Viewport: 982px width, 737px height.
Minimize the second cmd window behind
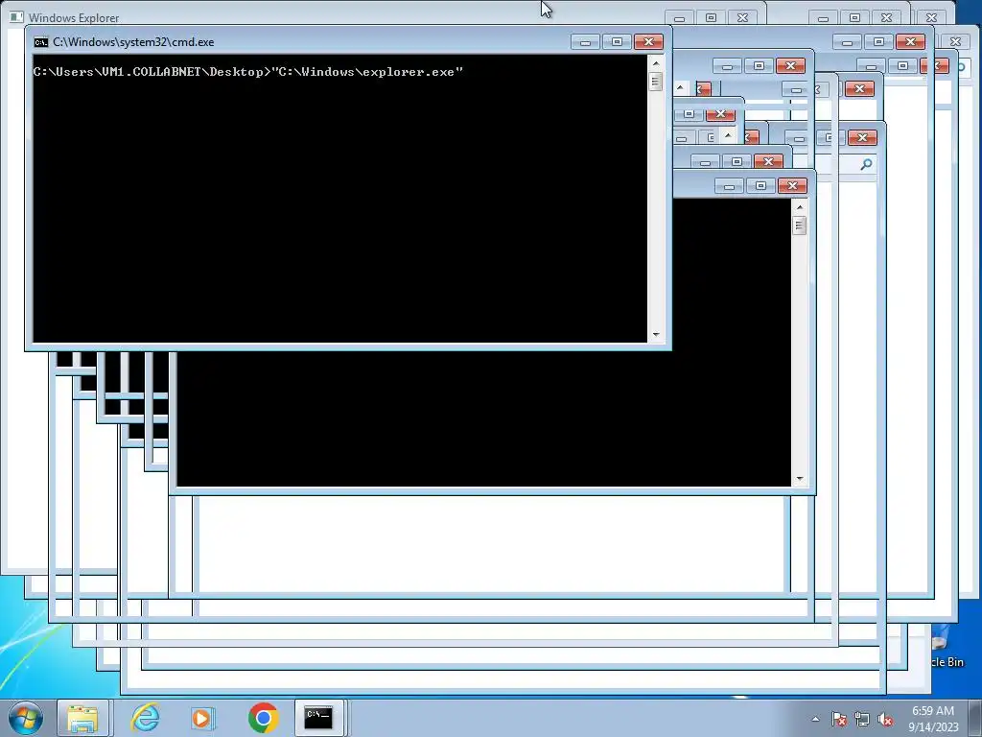pos(729,185)
